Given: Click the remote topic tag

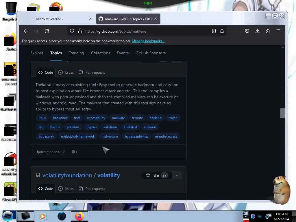Looking at the screenshot, I should click(x=137, y=118).
